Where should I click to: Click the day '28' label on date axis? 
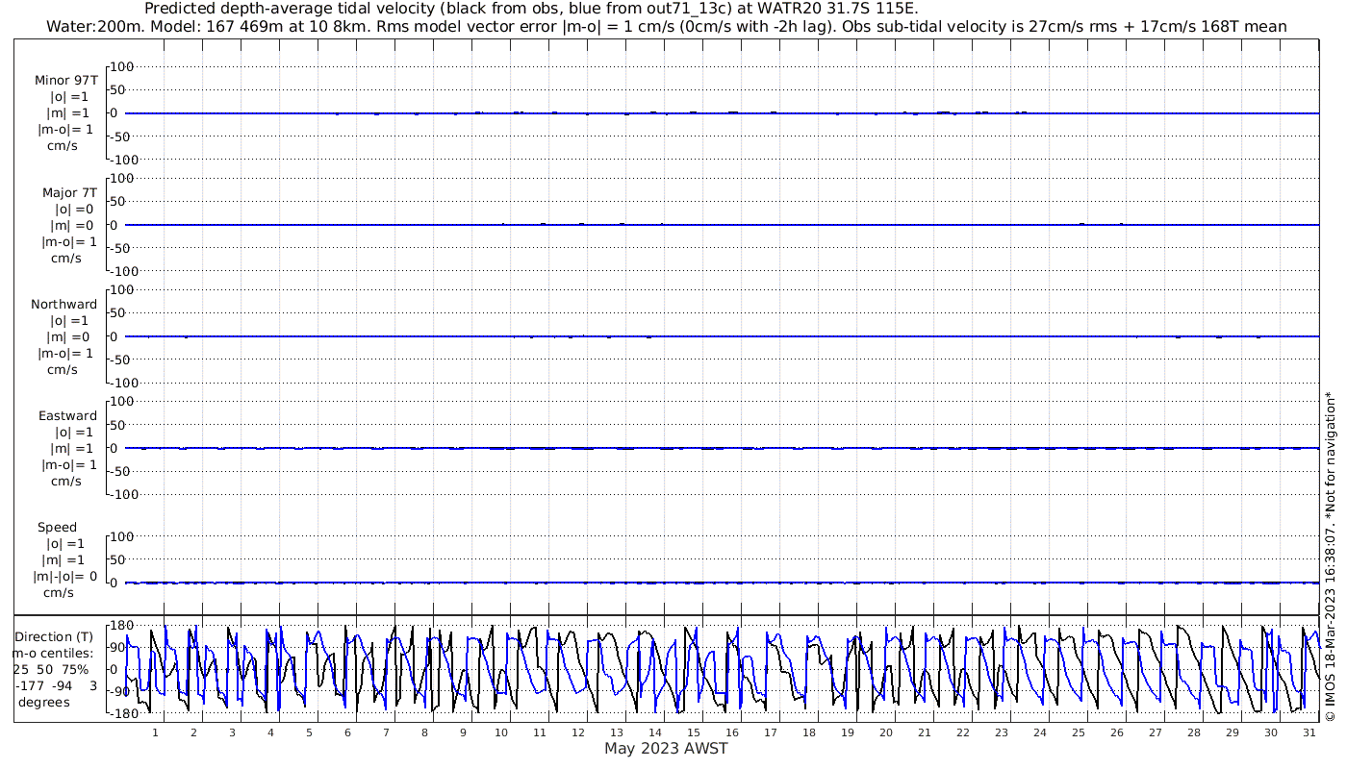(1194, 732)
